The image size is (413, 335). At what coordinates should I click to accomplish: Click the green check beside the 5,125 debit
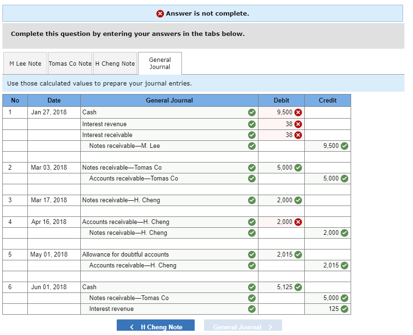click(x=298, y=287)
